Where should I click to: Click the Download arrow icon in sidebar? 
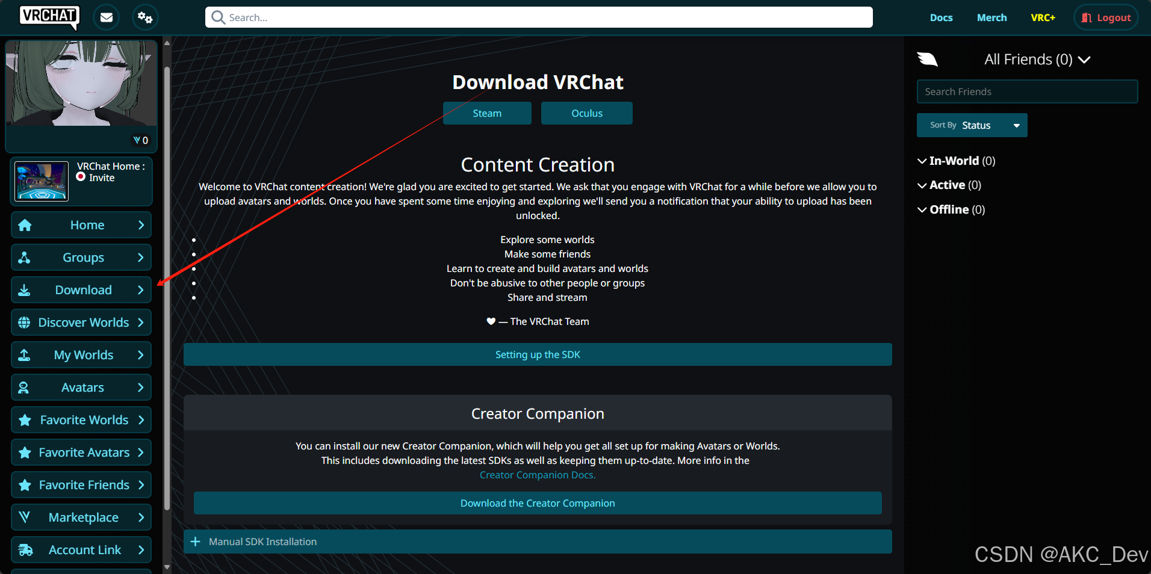pos(24,290)
